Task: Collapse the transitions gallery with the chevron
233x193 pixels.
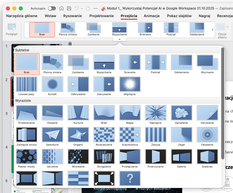Action: (x=120, y=39)
